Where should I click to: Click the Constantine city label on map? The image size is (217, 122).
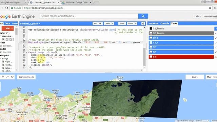point(22,112)
